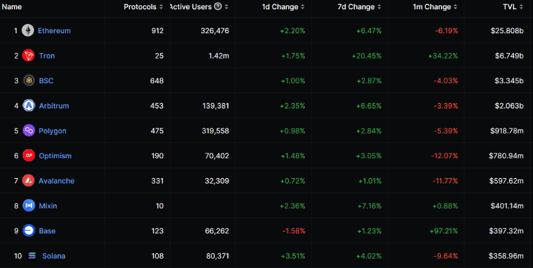
Task: Open the Mixin chain link
Action: 48,206
